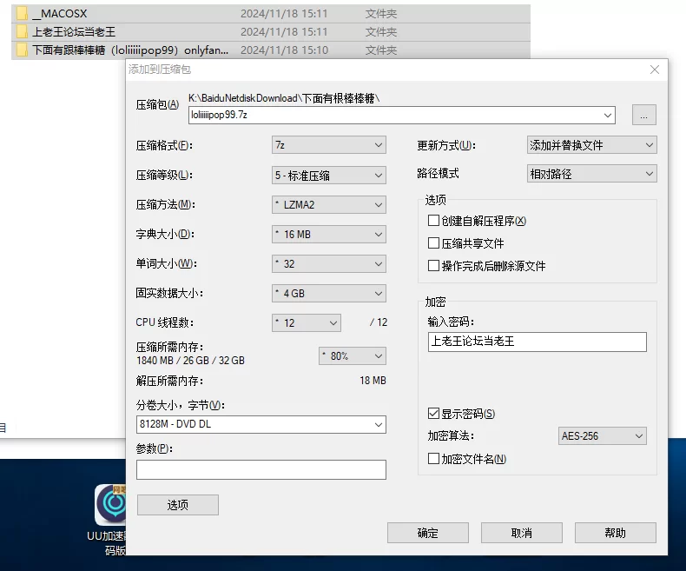Expand the archive name loliiiiipop99.7z combo arrow
686x571 pixels.
pos(607,116)
